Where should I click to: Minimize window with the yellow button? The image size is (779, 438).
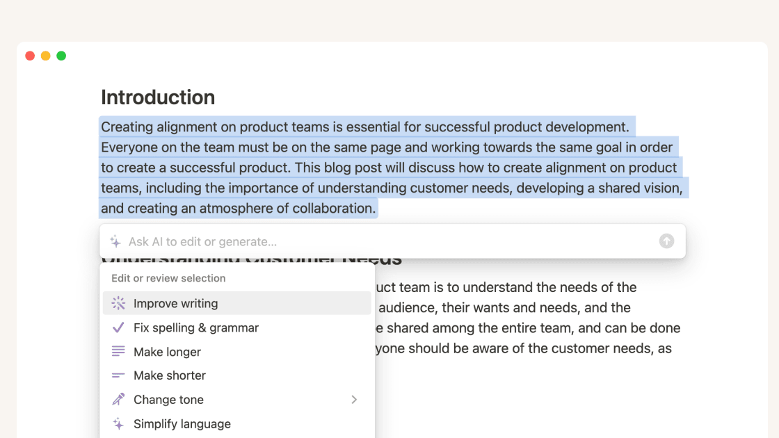[46, 56]
